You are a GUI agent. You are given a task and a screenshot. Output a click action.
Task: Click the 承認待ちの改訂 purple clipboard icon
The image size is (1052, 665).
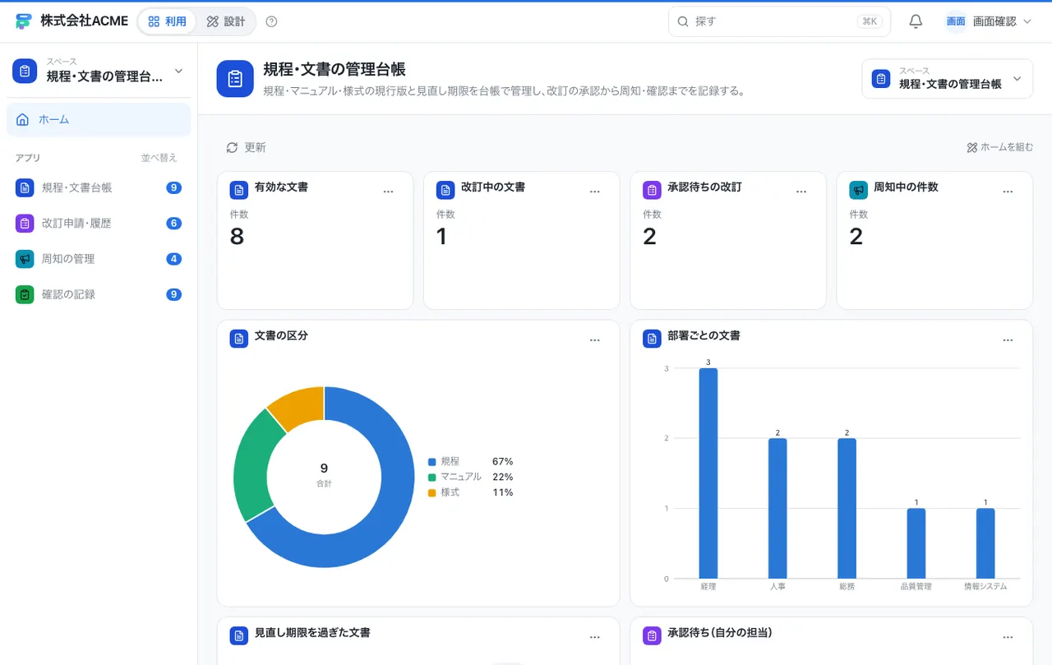[x=652, y=190]
